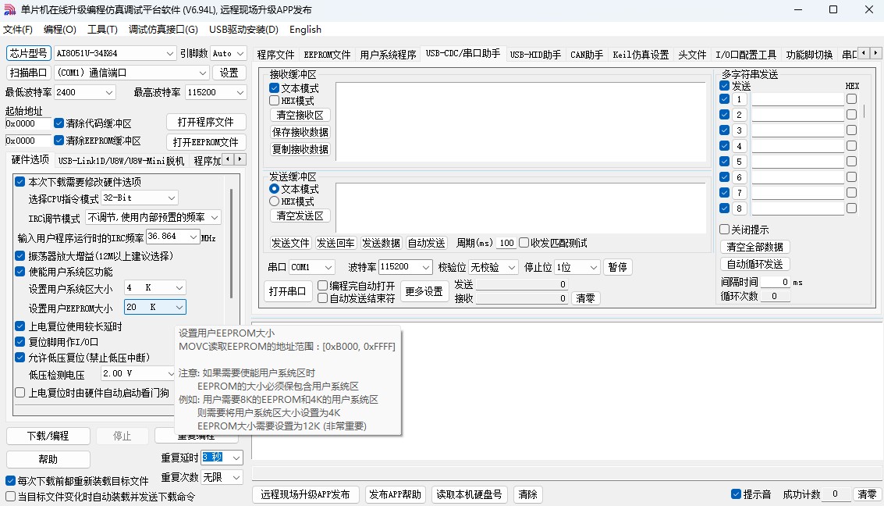Click the 周期(ms) 100 input field
This screenshot has width=884, height=506.
506,243
